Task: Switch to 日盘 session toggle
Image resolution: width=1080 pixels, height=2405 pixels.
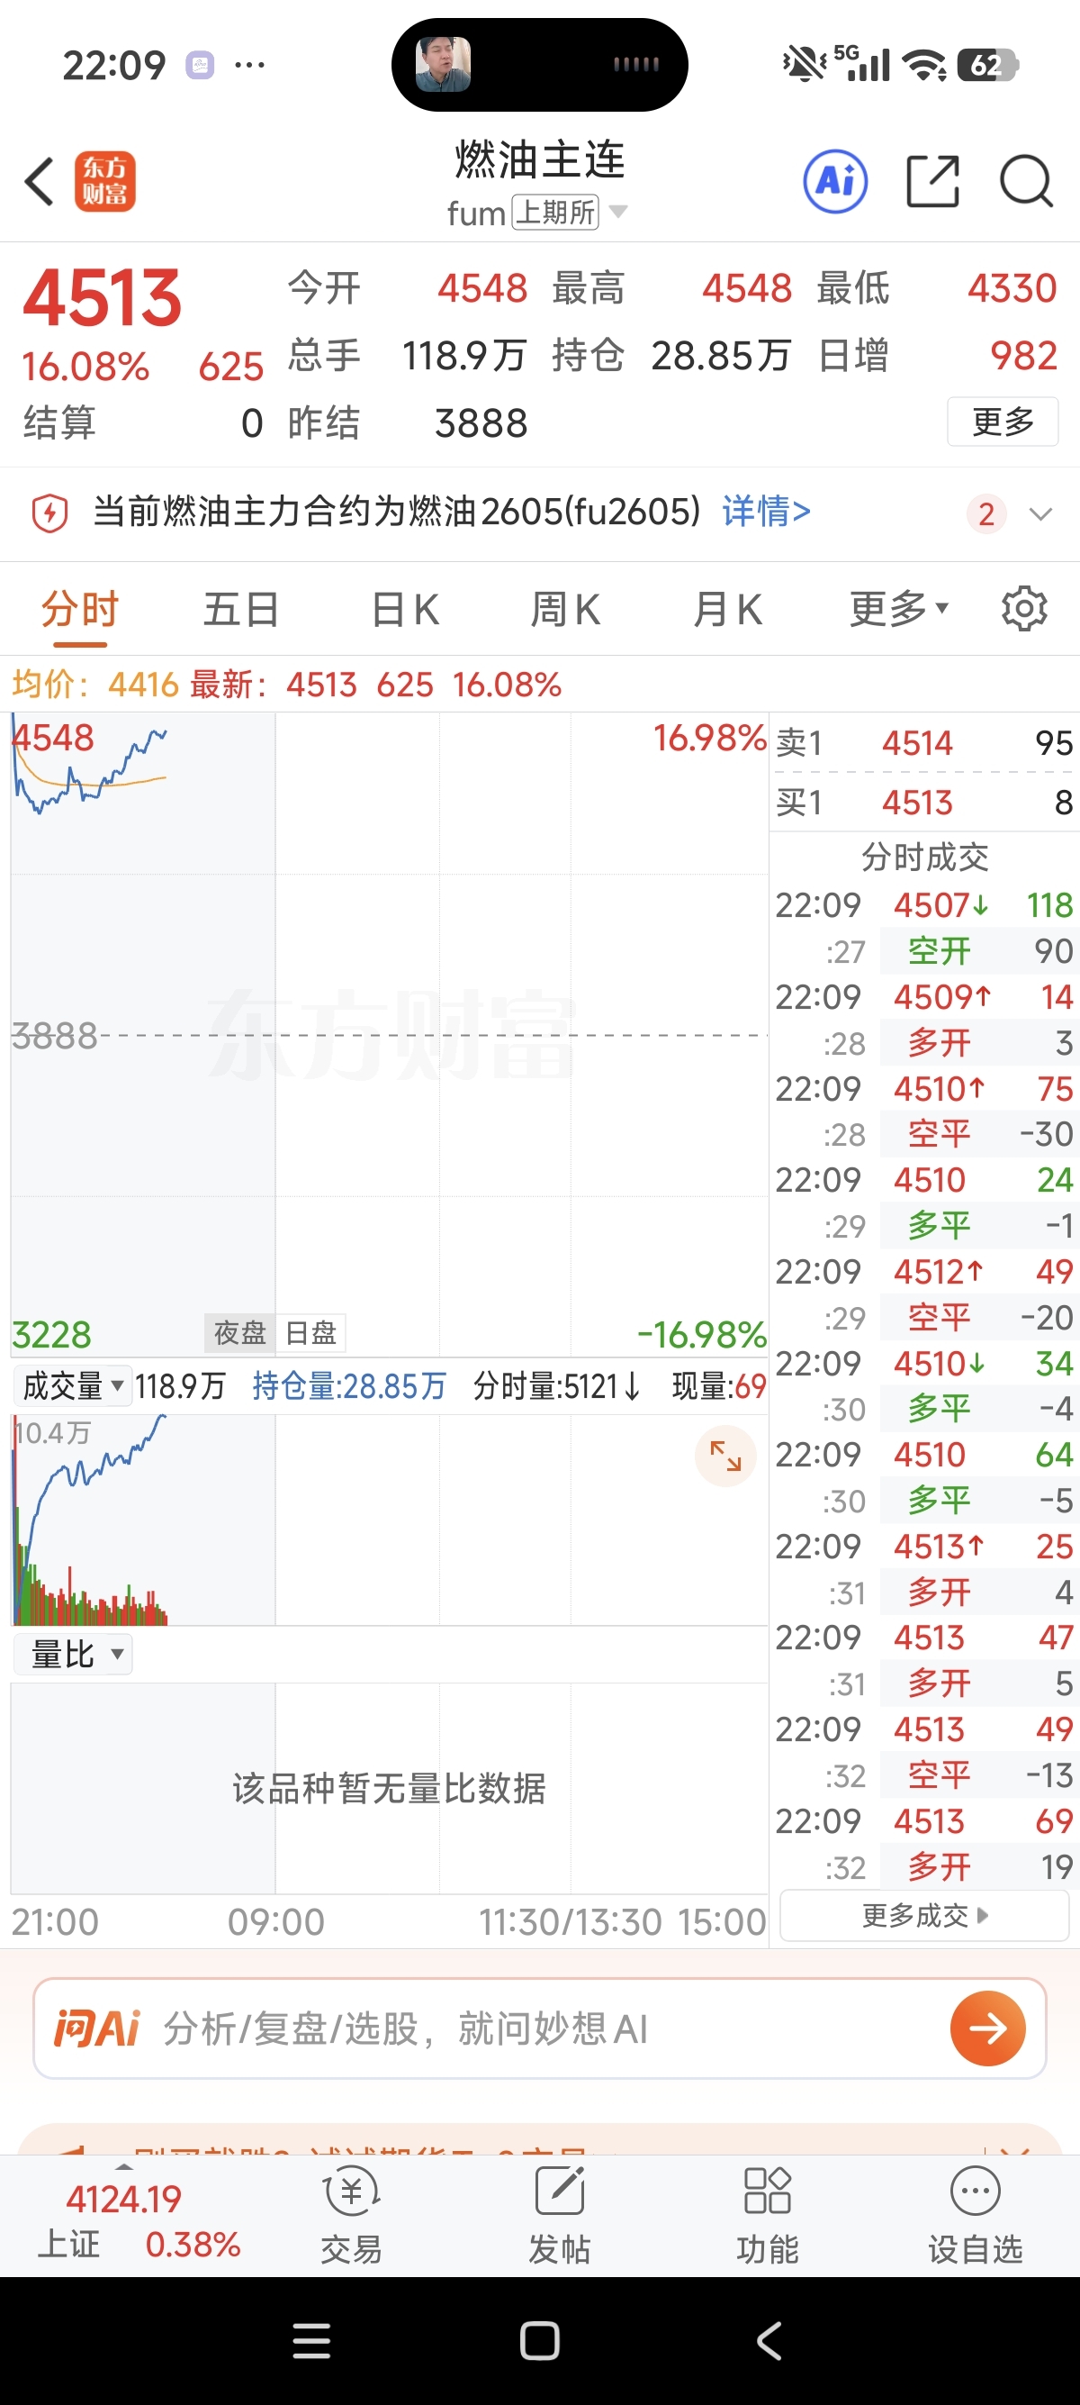Action: (x=310, y=1332)
